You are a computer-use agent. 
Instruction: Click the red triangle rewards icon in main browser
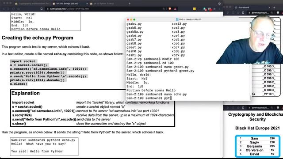[x=175, y=9]
